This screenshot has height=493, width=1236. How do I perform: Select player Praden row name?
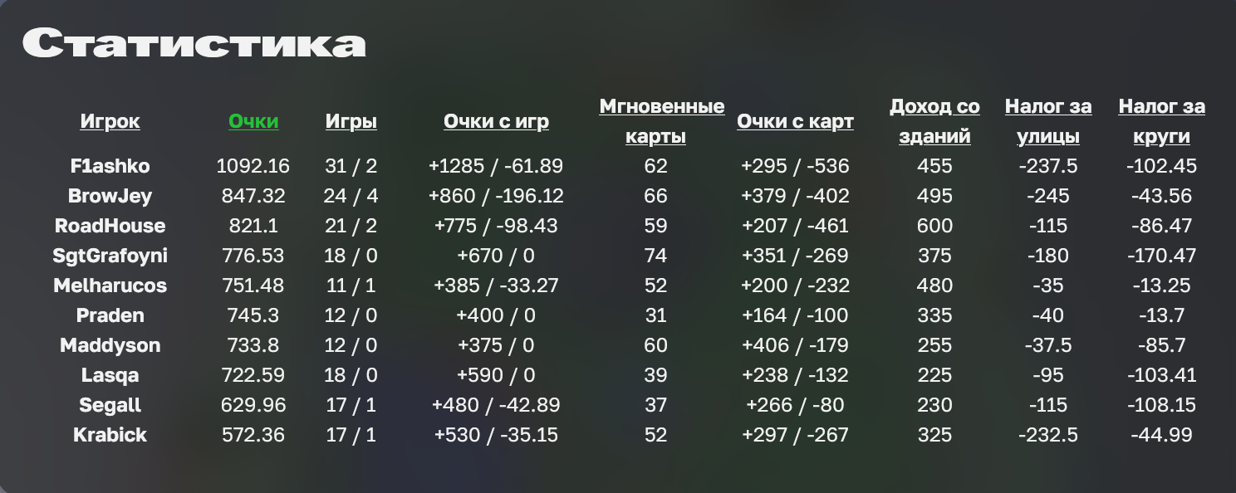[110, 315]
